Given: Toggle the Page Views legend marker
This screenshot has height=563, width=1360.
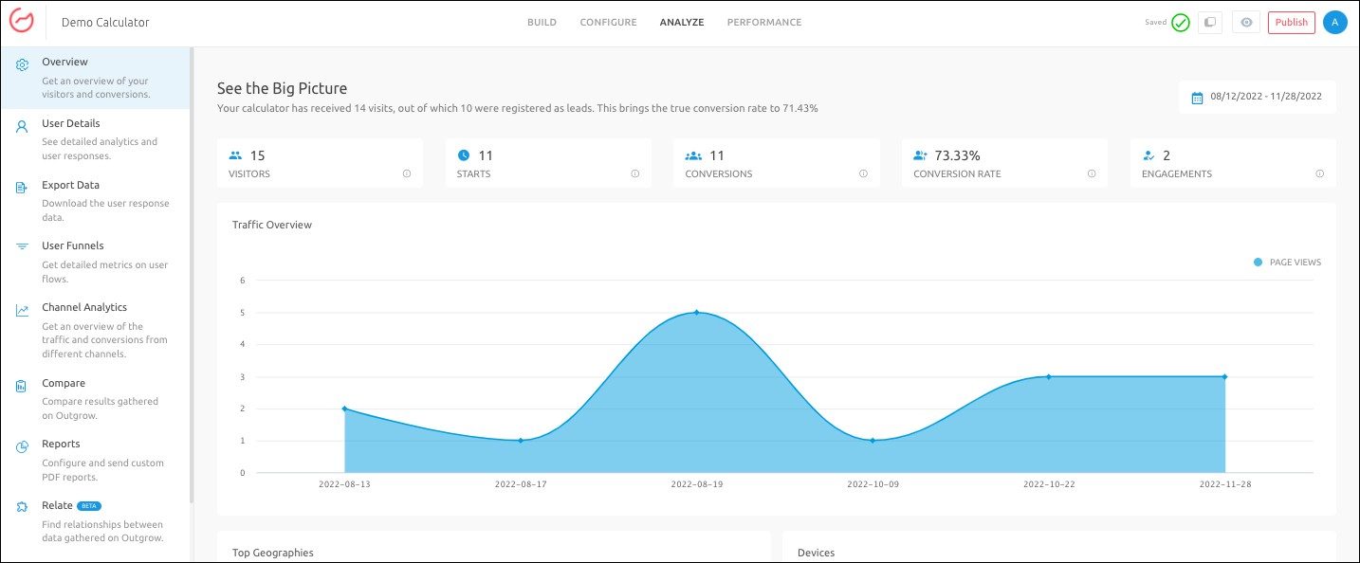Looking at the screenshot, I should (x=1259, y=263).
